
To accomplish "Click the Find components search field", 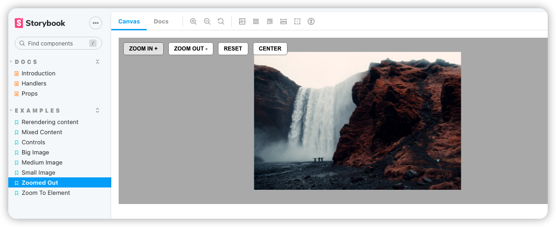I will [x=55, y=44].
